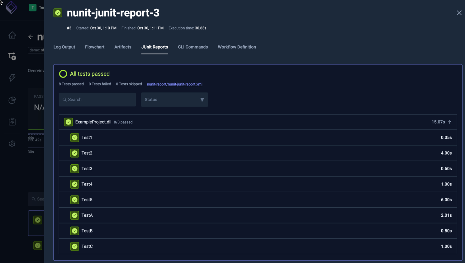Open the nunit-junit-report.xml link
The height and width of the screenshot is (263, 465).
pyautogui.click(x=174, y=84)
